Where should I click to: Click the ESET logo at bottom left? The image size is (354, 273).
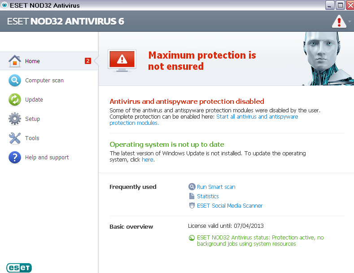tap(19, 268)
